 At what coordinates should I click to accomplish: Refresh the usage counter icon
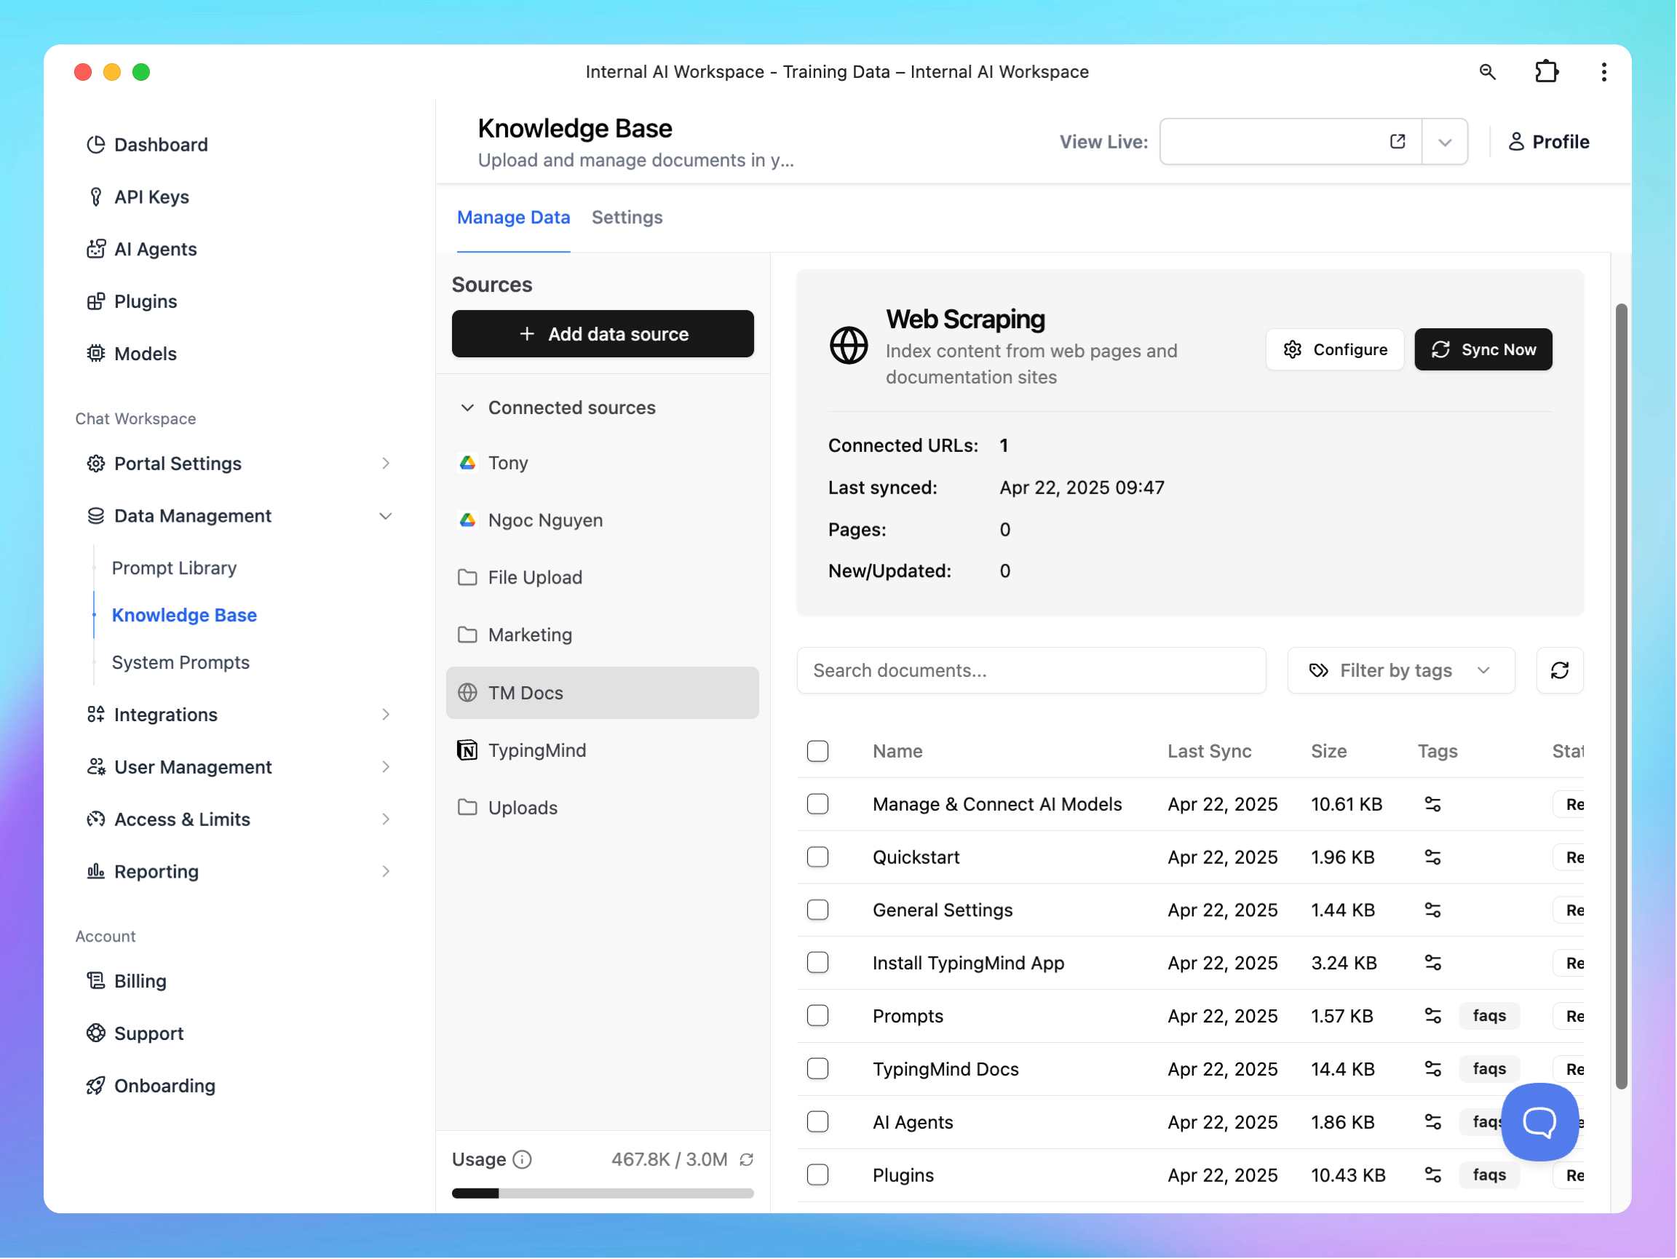pos(747,1160)
